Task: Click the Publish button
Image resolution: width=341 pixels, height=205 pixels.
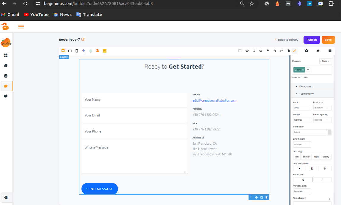Action: pyautogui.click(x=312, y=40)
